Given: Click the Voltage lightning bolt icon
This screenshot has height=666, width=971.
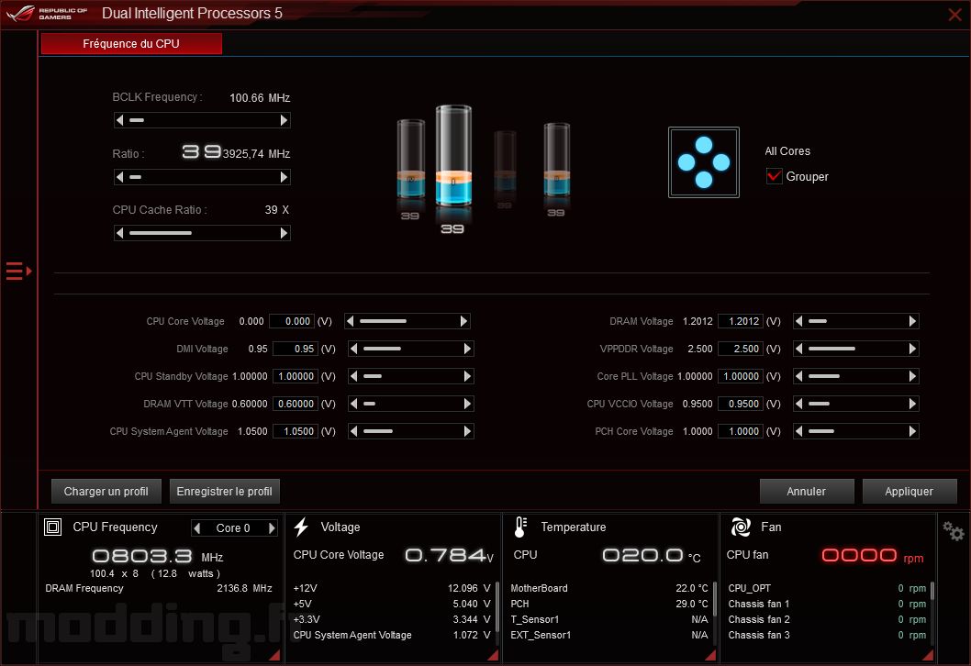Looking at the screenshot, I should [x=302, y=527].
